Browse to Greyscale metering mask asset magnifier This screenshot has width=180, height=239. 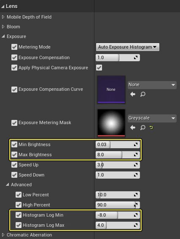pos(143,128)
